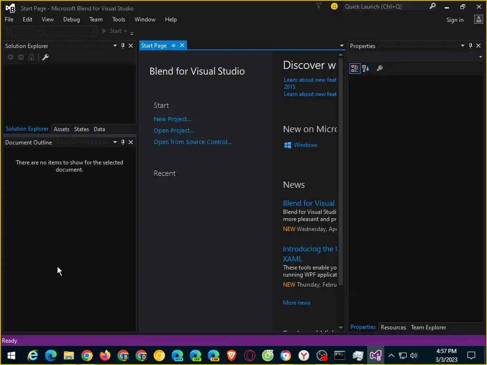Switch to the Team Explorer tab
487x365 pixels.
[x=429, y=327]
